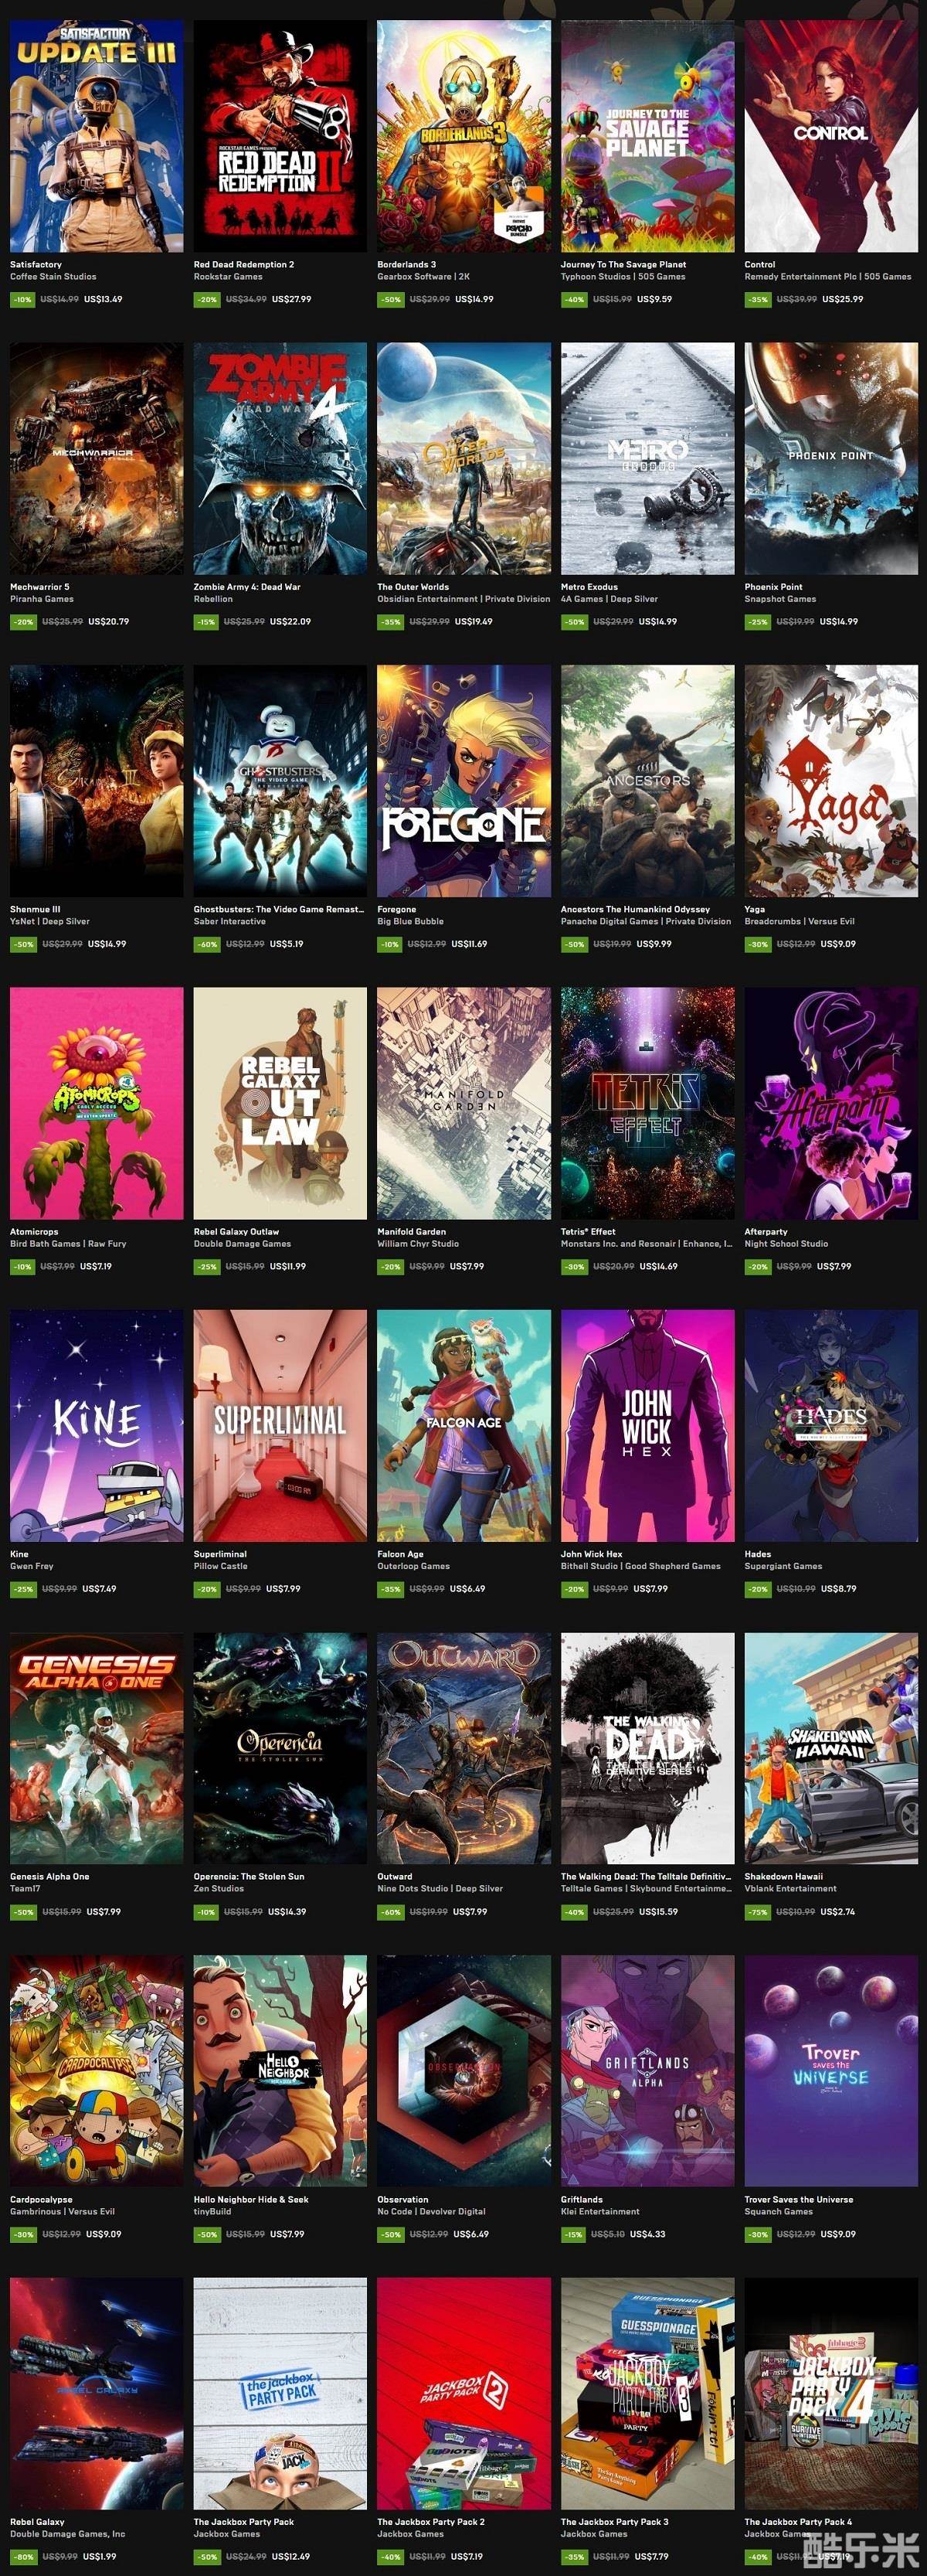
Task: Click the Journey To The Savage Planet title
Action: (623, 265)
